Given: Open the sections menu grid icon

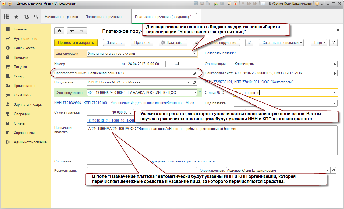Looking at the screenshot, I should (6, 17).
